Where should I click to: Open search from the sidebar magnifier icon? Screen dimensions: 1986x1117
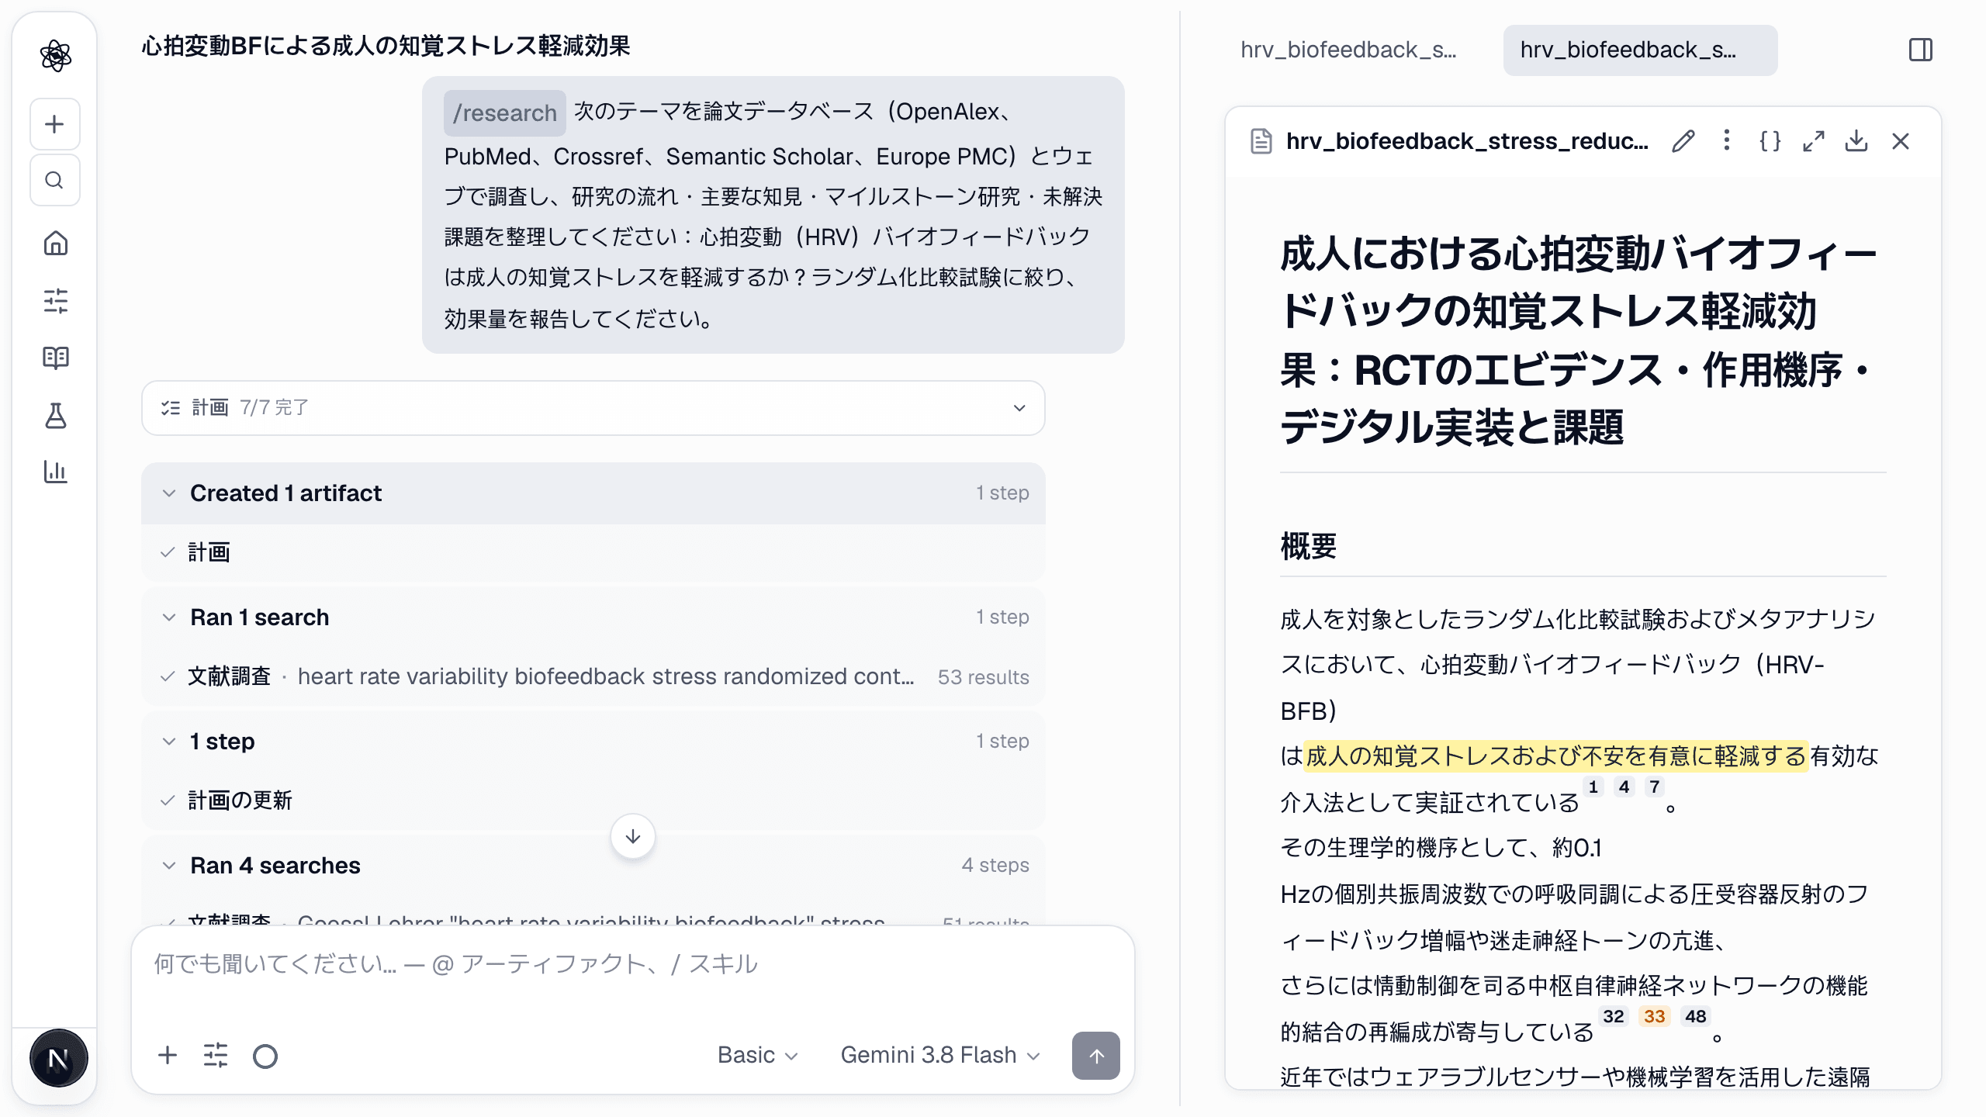click(54, 181)
